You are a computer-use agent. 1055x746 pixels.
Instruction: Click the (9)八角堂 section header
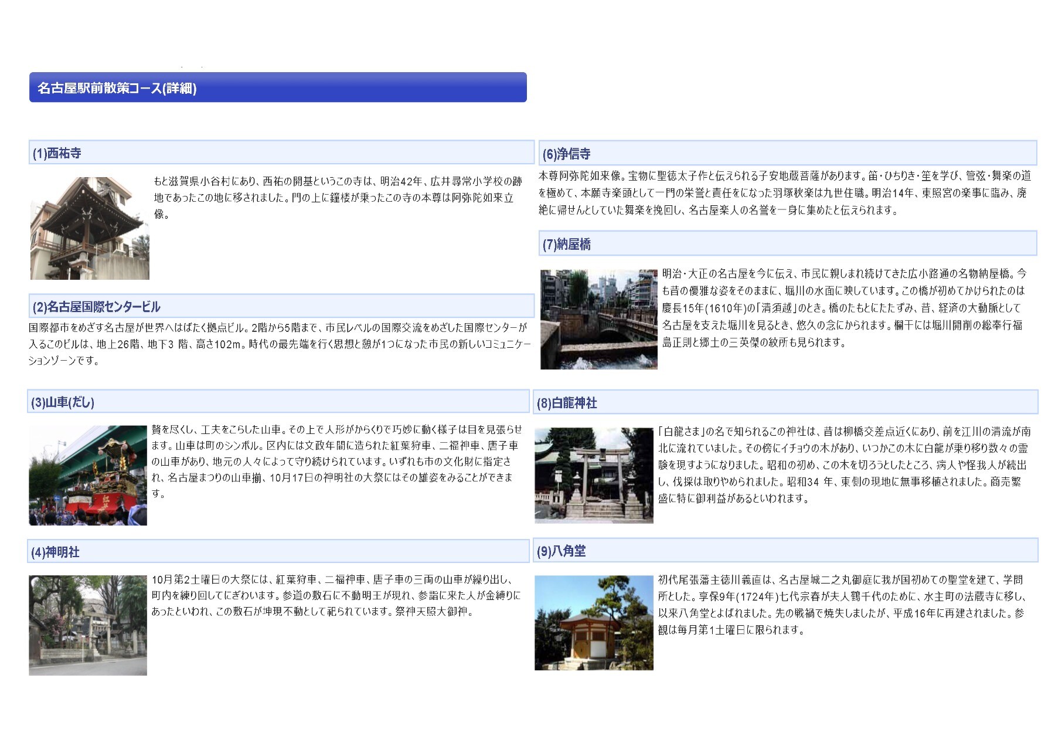(x=786, y=551)
